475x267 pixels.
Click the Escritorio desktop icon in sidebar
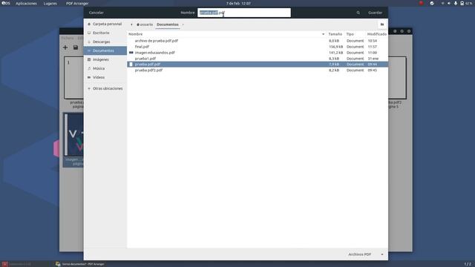(89, 33)
